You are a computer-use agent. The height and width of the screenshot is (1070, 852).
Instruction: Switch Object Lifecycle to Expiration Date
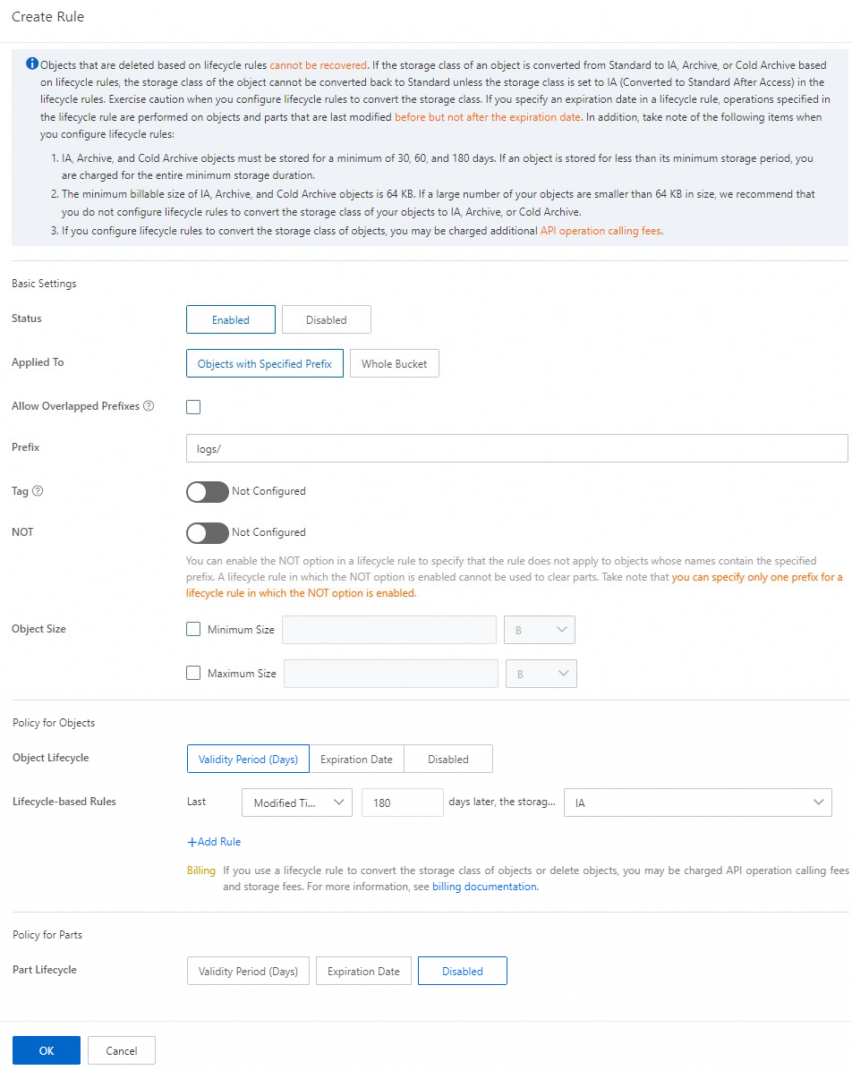(x=356, y=759)
